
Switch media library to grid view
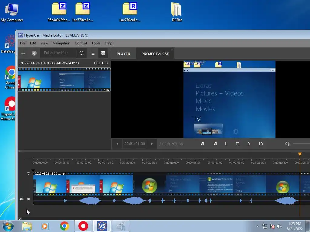click(103, 53)
